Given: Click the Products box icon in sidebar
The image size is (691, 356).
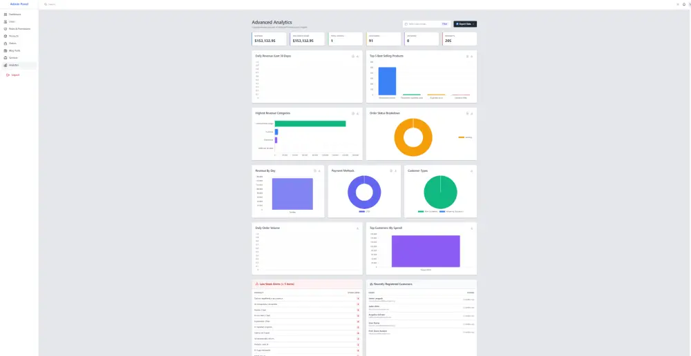Looking at the screenshot, I should pyautogui.click(x=6, y=36).
